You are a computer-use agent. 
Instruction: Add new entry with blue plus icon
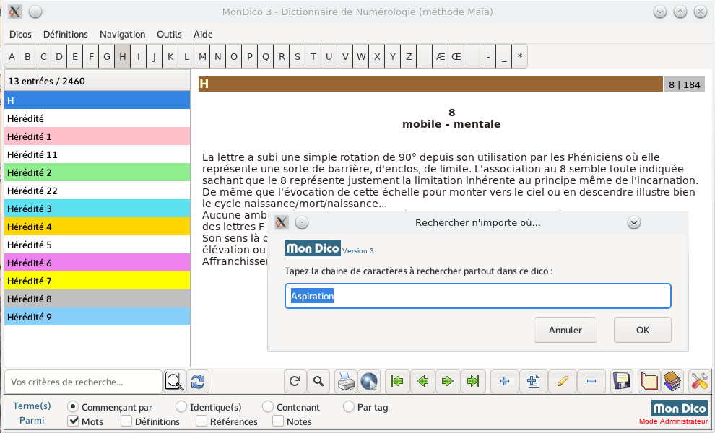coord(505,381)
